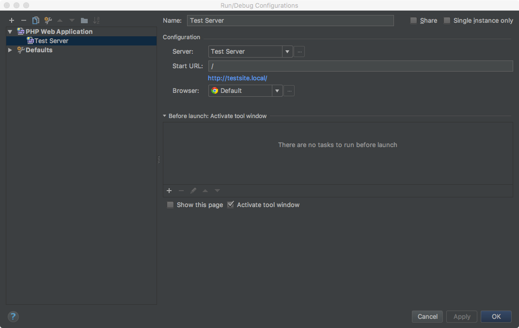Uncheck Activate tool window checkbox
This screenshot has height=328, width=519.
point(231,205)
